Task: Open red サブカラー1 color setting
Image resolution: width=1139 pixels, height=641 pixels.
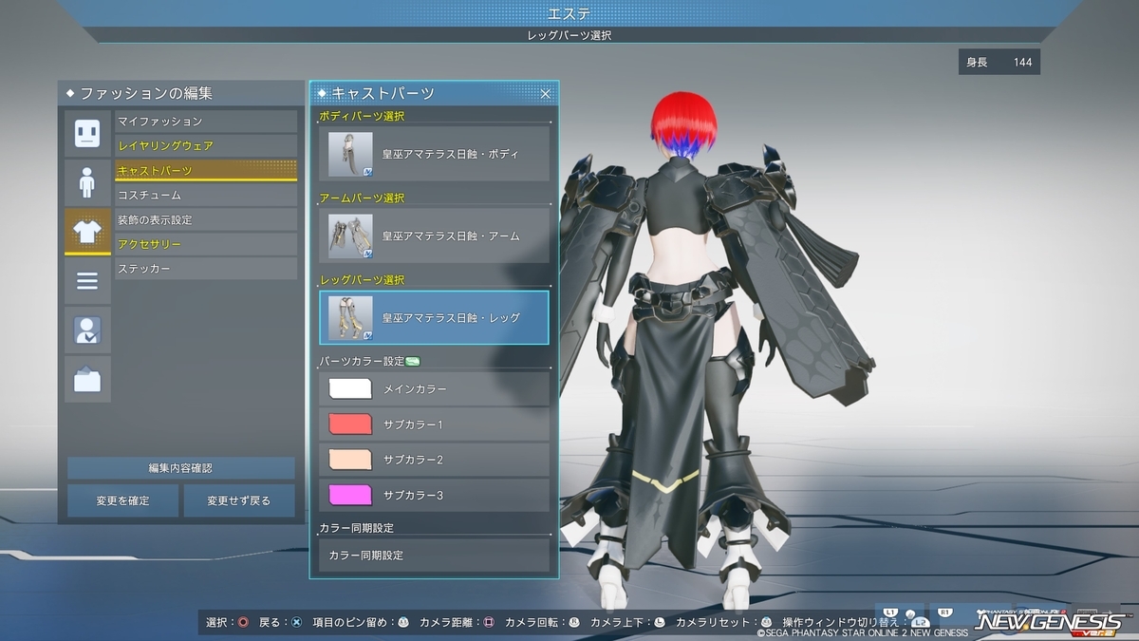Action: pos(434,424)
